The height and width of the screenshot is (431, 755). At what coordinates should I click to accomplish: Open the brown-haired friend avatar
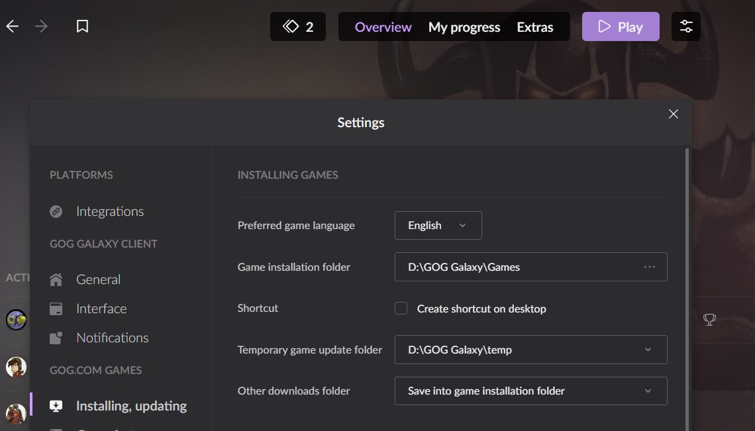pyautogui.click(x=16, y=367)
